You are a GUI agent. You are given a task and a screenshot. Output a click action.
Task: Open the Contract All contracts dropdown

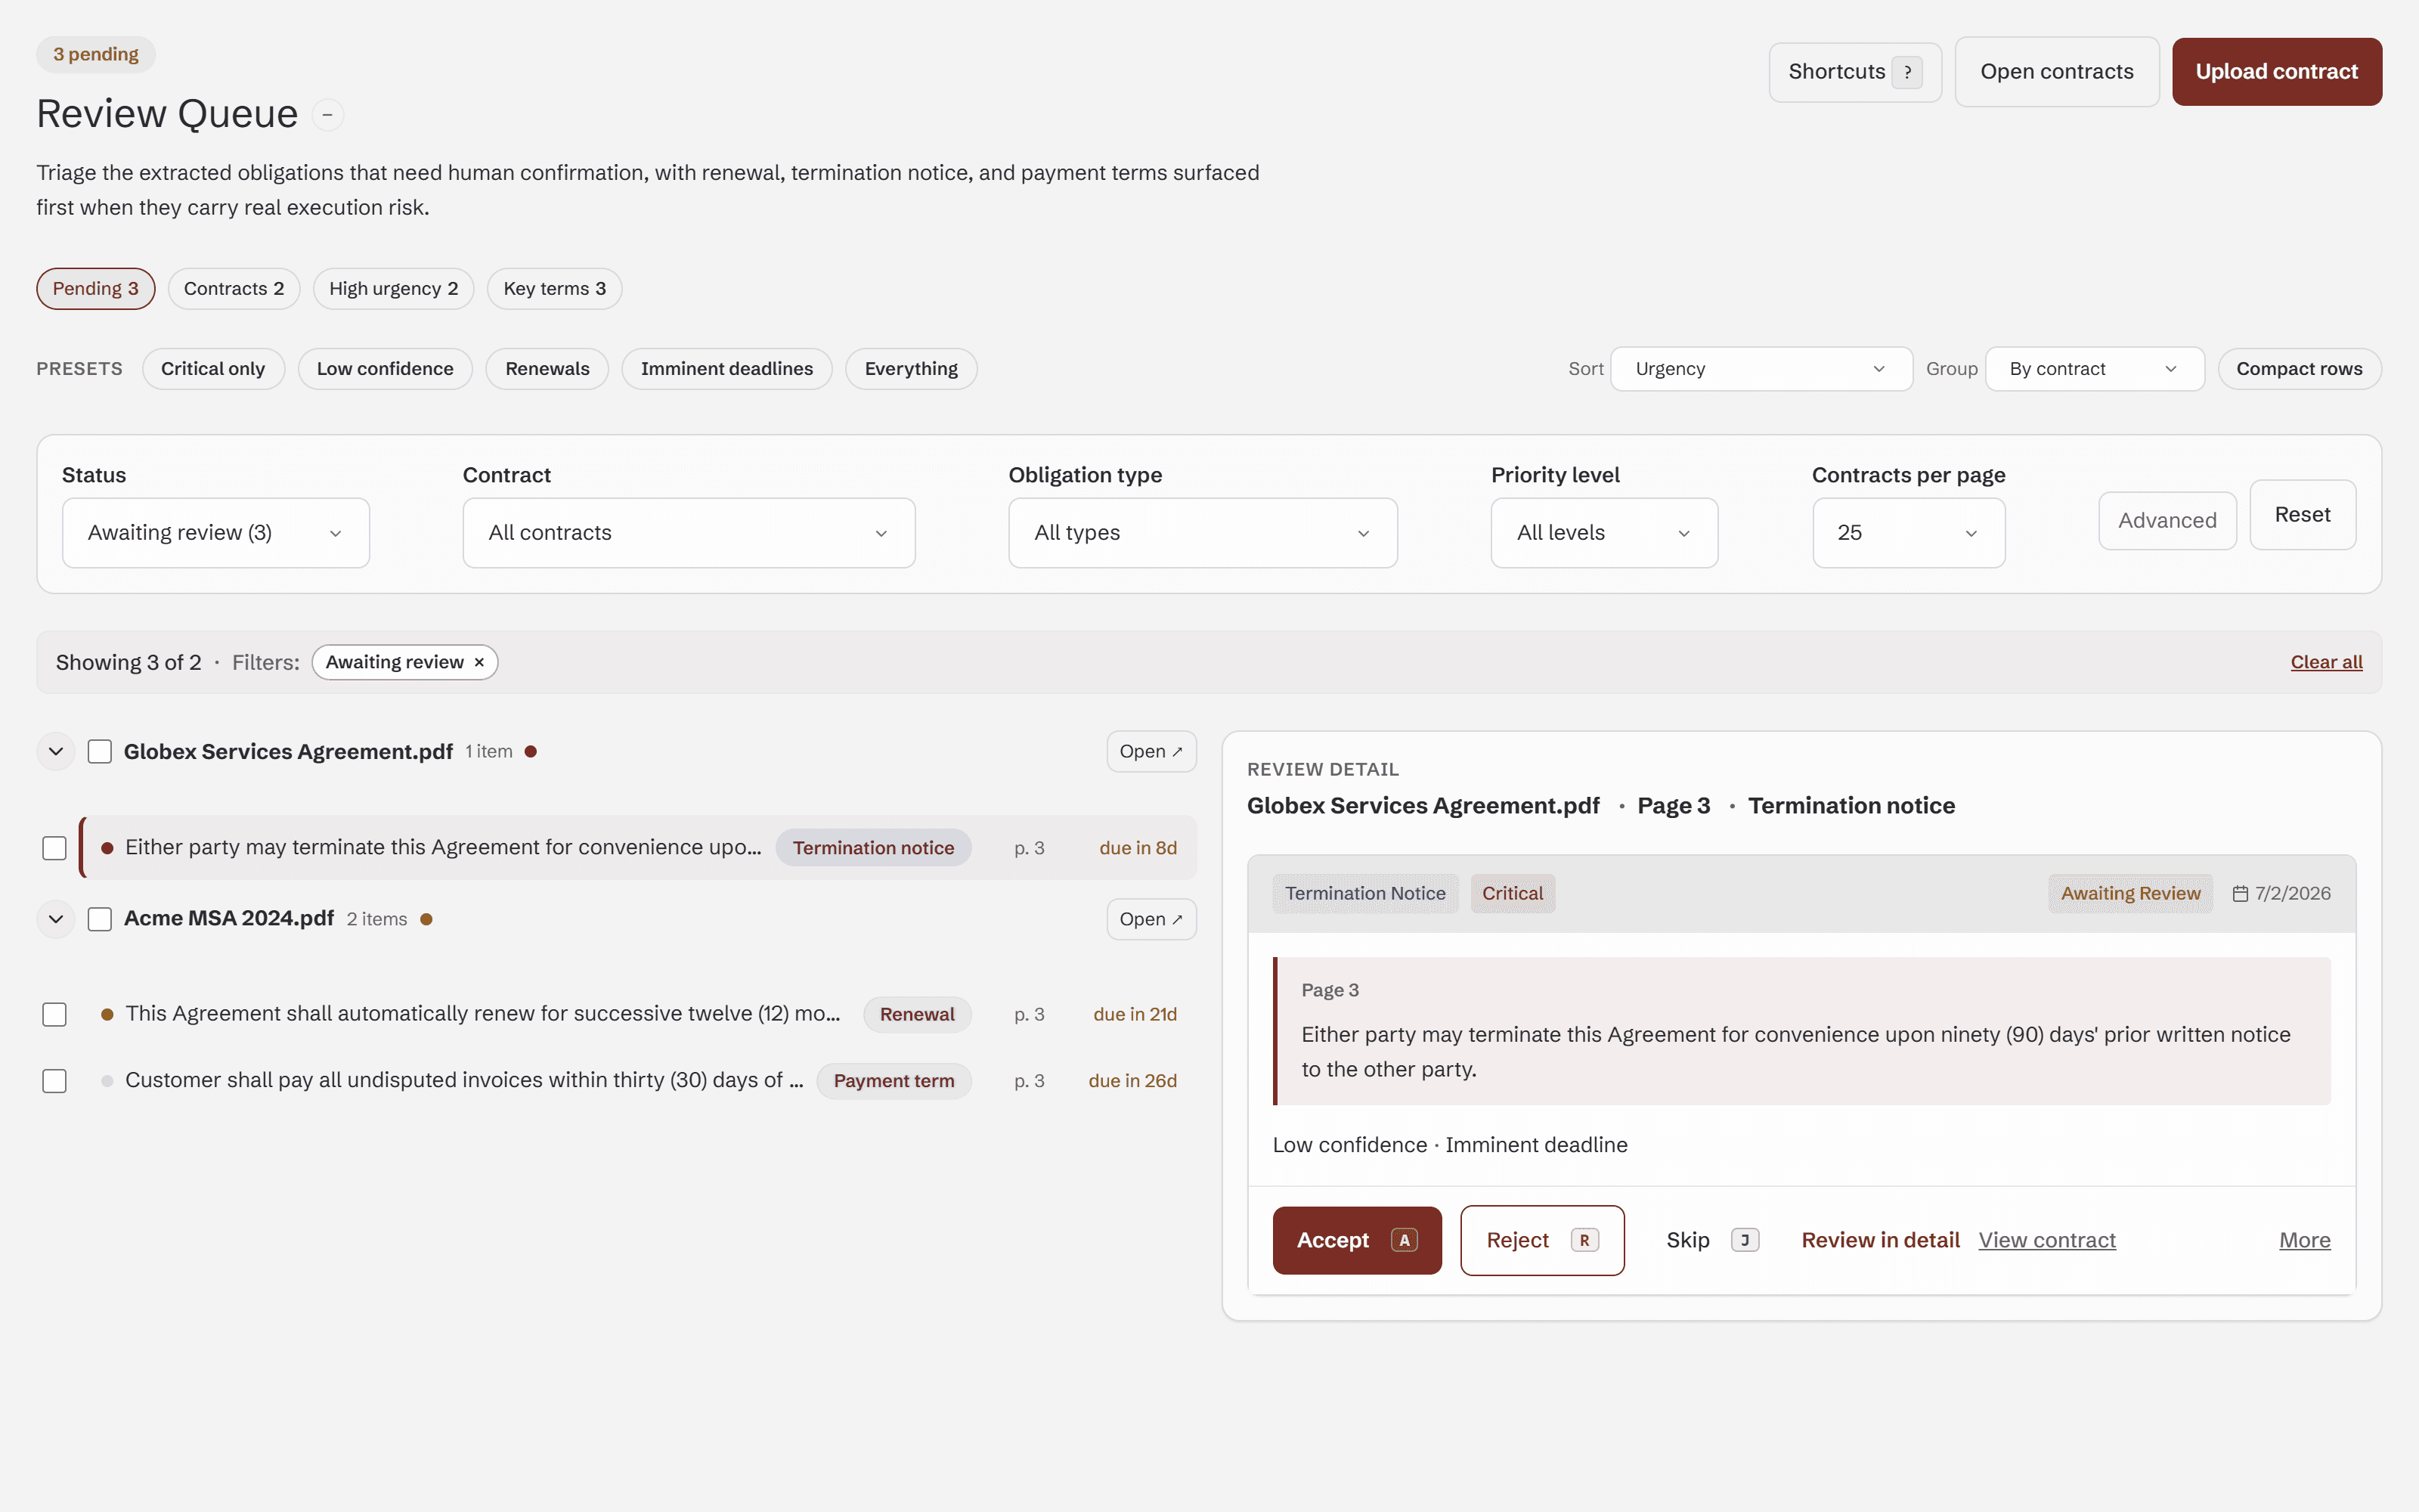[689, 533]
